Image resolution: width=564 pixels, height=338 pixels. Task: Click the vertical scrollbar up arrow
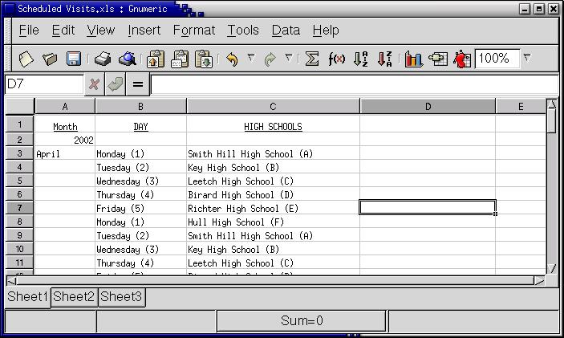(x=552, y=104)
